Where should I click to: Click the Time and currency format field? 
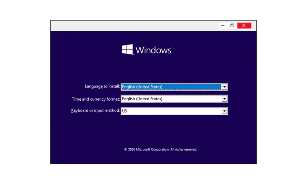(x=174, y=99)
